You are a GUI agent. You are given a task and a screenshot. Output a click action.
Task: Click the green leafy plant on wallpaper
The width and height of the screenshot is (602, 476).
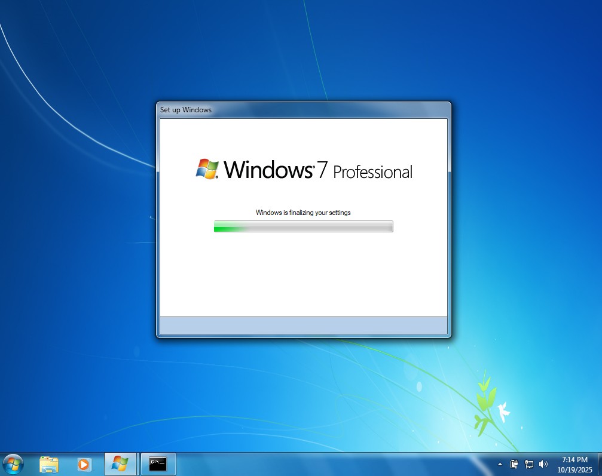tap(485, 403)
